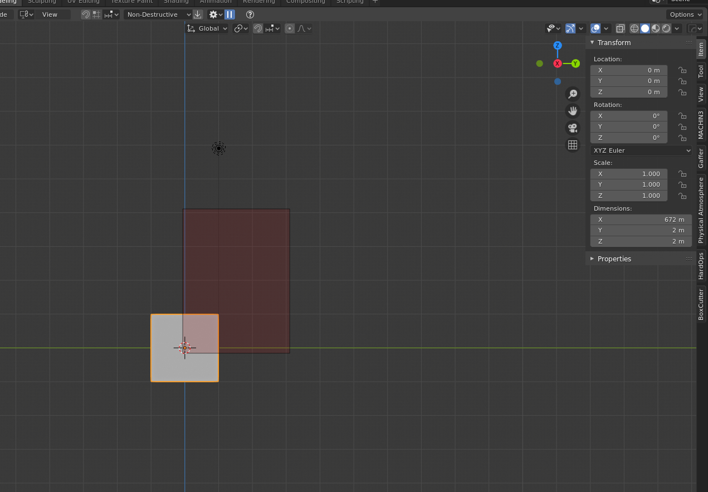Toggle the camera view icon
The image size is (708, 492).
(572, 128)
